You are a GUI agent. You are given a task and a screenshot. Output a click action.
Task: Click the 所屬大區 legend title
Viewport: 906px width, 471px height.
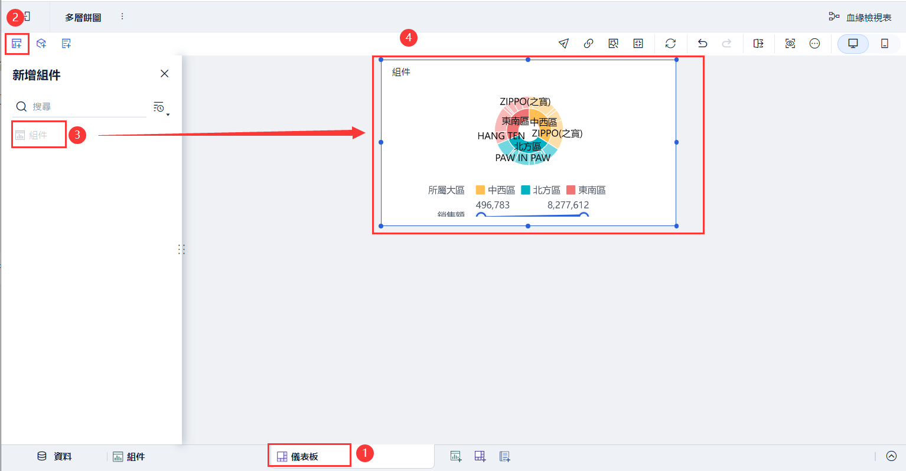pyautogui.click(x=447, y=190)
